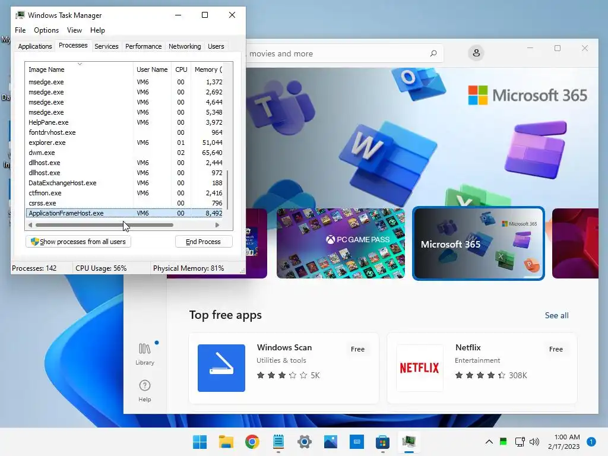Open File Explorer from taskbar

click(226, 442)
